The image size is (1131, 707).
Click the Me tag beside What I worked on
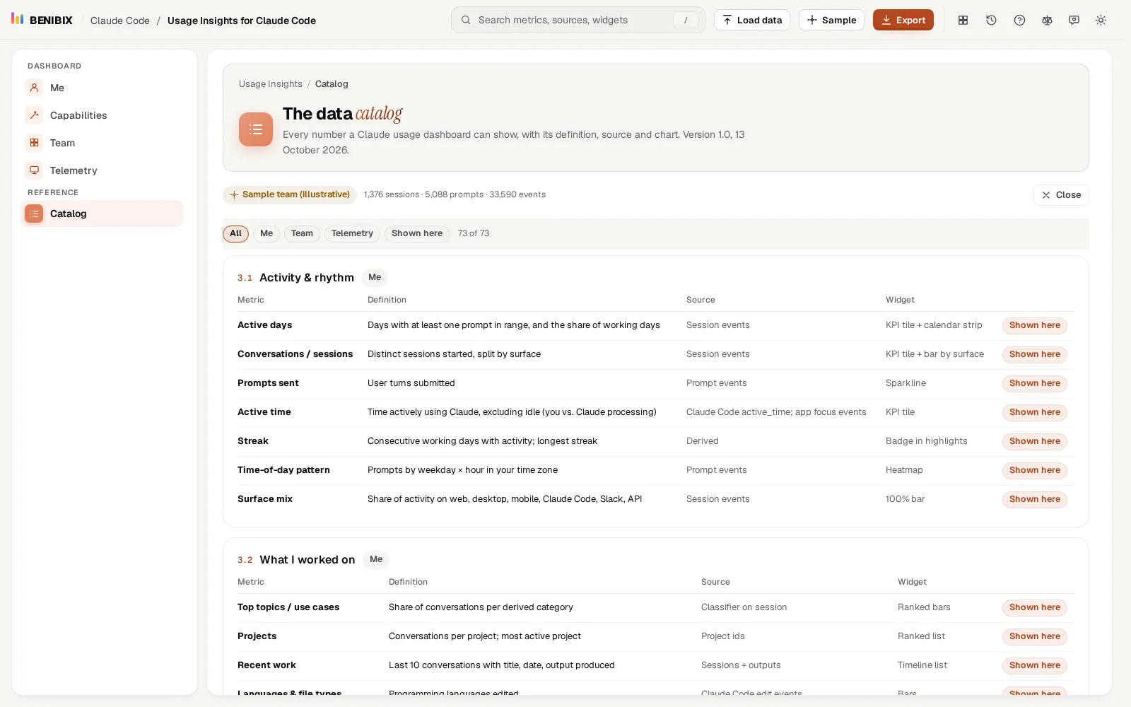pyautogui.click(x=376, y=559)
